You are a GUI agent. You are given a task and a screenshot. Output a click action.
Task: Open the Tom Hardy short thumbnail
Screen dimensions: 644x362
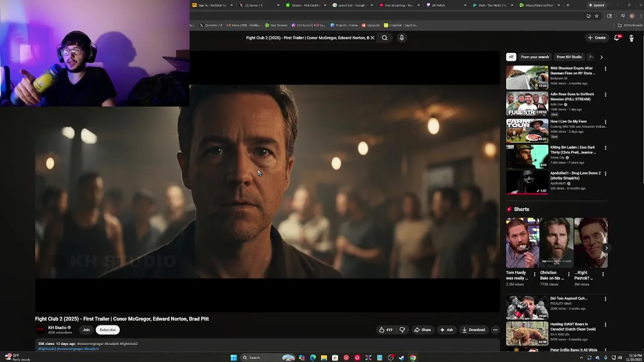pyautogui.click(x=522, y=243)
